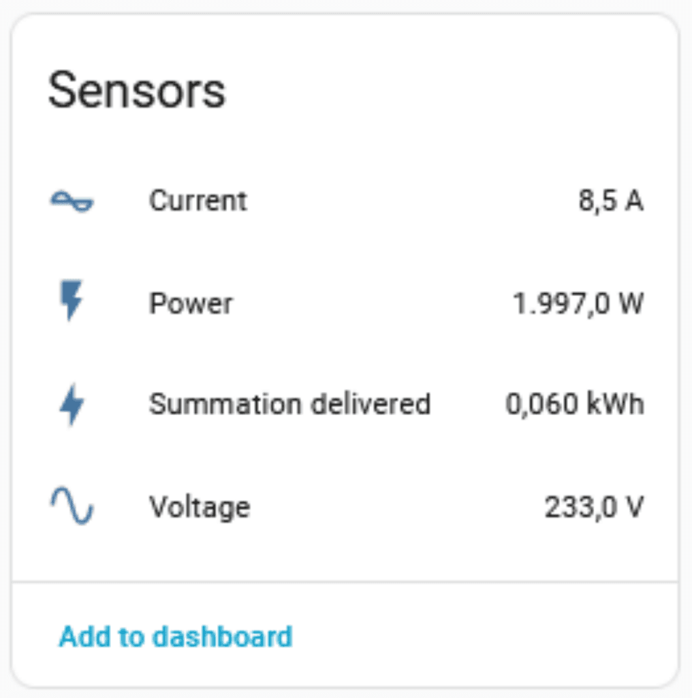Viewport: 692px width, 698px height.
Task: Click the Current label text
Action: pos(198,200)
